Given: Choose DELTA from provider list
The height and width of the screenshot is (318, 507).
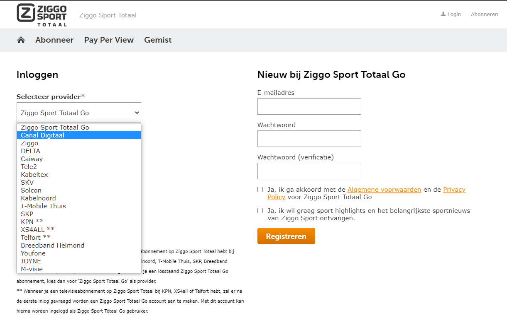Looking at the screenshot, I should [79, 151].
